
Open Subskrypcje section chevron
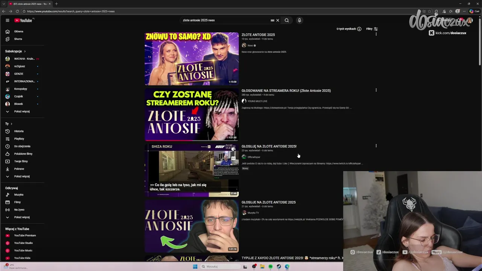tap(25, 51)
